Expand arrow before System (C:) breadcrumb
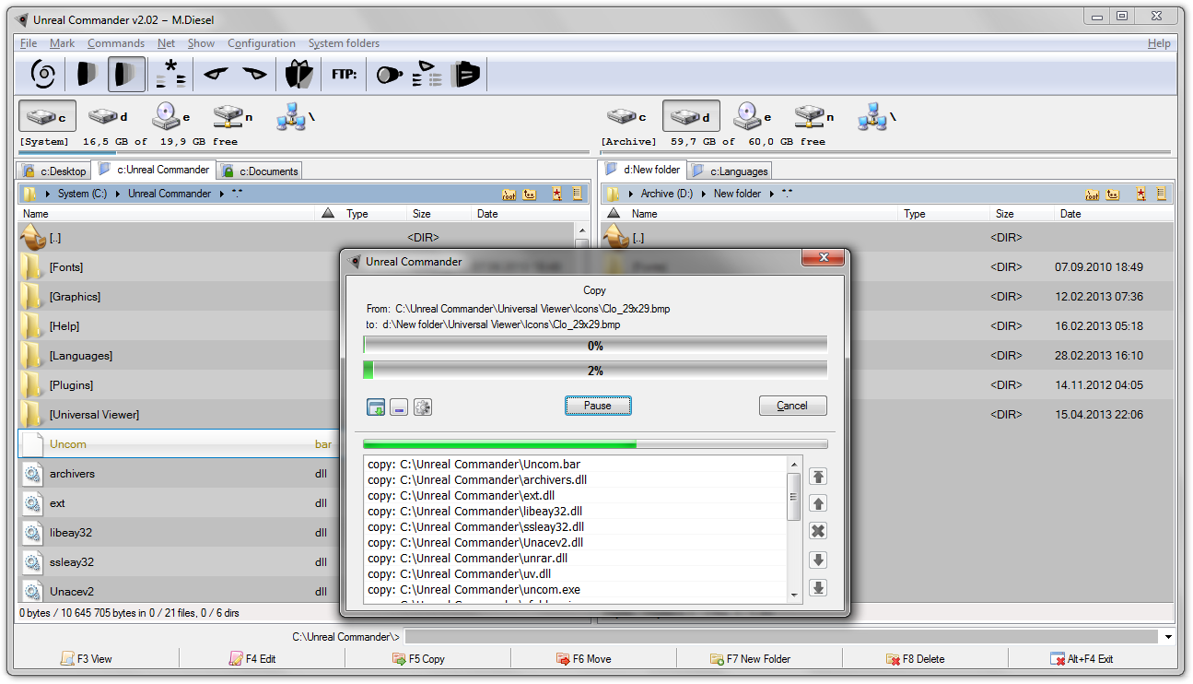 (x=47, y=194)
